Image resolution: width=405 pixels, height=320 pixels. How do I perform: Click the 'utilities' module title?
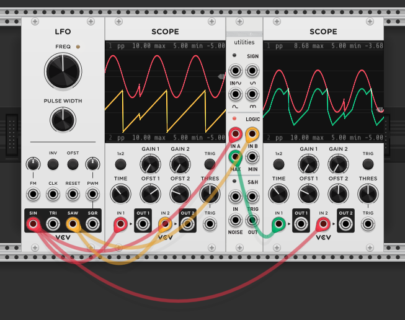click(x=244, y=42)
